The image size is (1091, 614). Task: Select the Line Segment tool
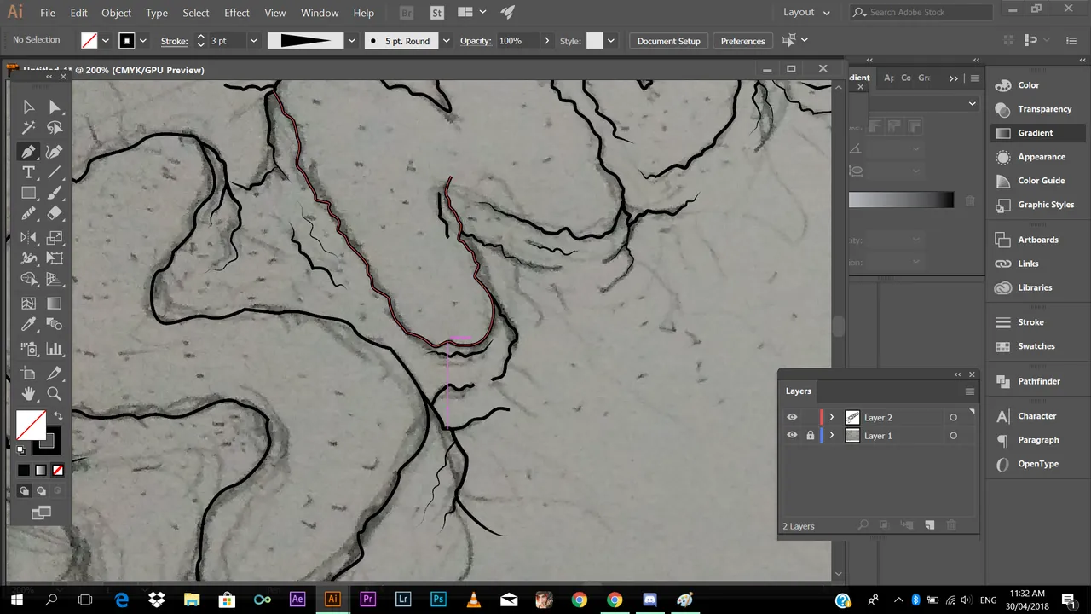click(55, 172)
